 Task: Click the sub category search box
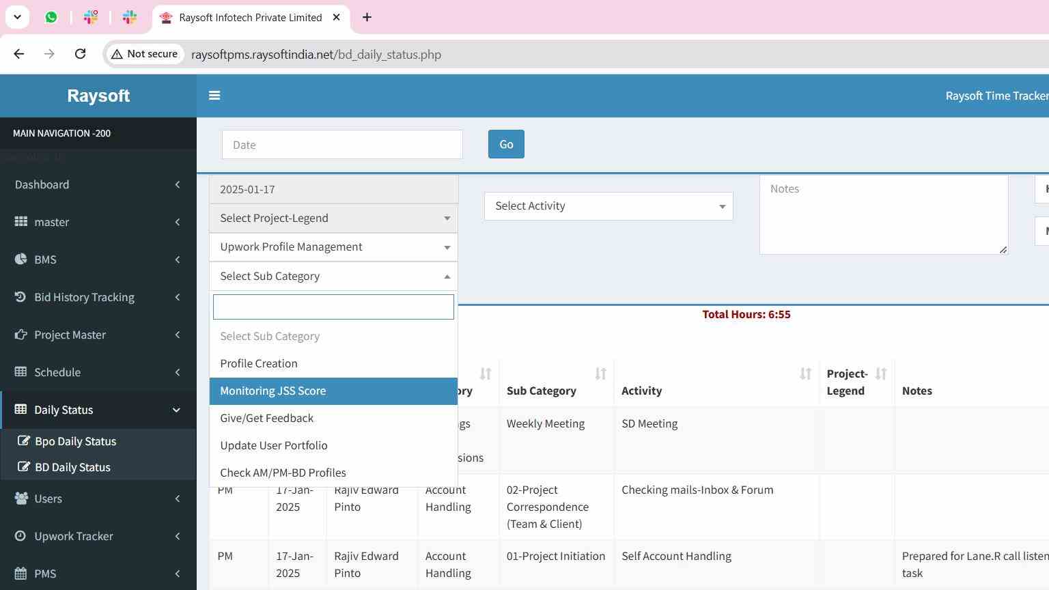pyautogui.click(x=333, y=307)
